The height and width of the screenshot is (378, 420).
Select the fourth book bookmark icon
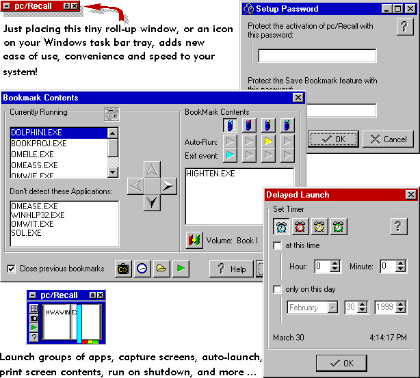(x=287, y=125)
